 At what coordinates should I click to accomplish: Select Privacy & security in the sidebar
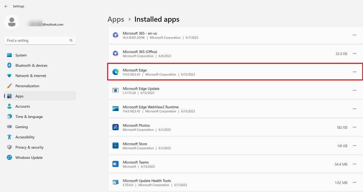coord(29,147)
